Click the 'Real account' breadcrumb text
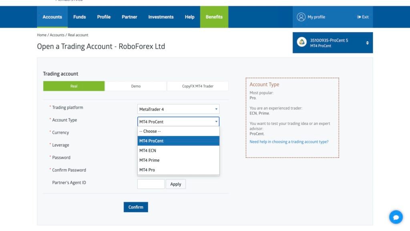Image resolution: width=410 pixels, height=231 pixels. coord(78,35)
